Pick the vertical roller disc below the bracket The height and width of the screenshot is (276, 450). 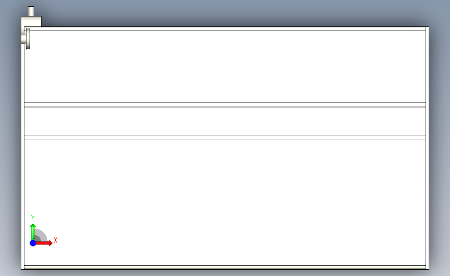[28, 39]
